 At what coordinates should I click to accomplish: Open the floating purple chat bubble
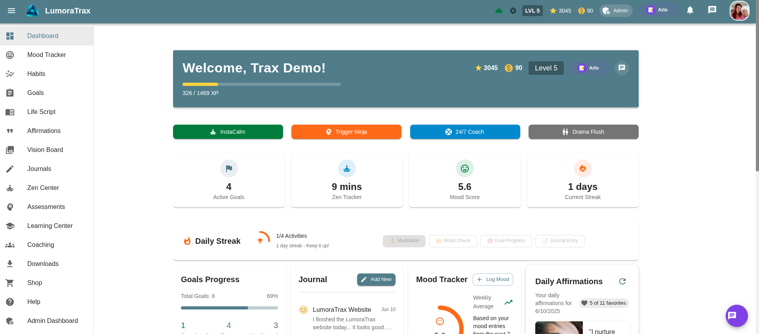(736, 315)
